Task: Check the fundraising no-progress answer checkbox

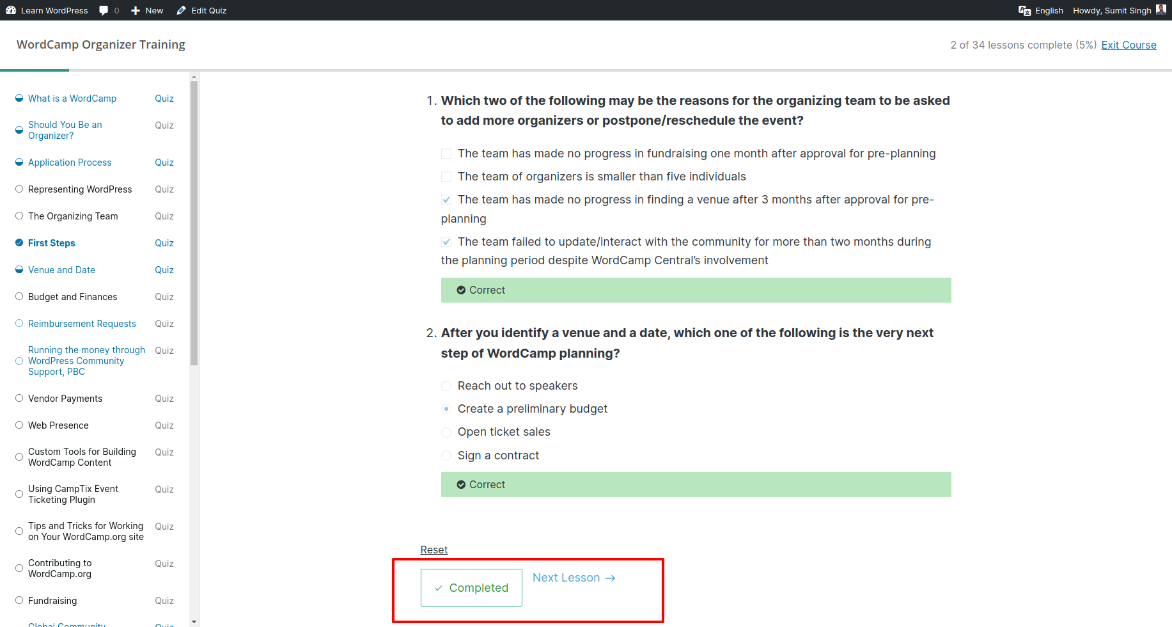Action: [446, 154]
